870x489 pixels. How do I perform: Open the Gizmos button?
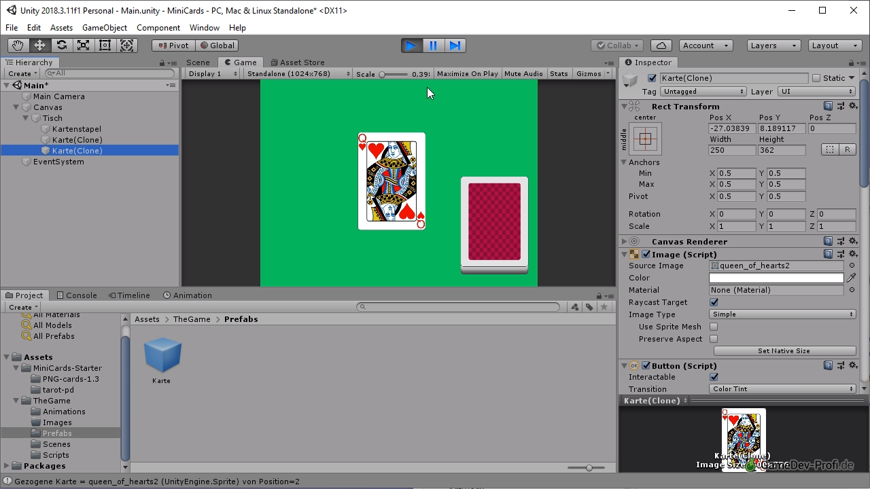588,73
